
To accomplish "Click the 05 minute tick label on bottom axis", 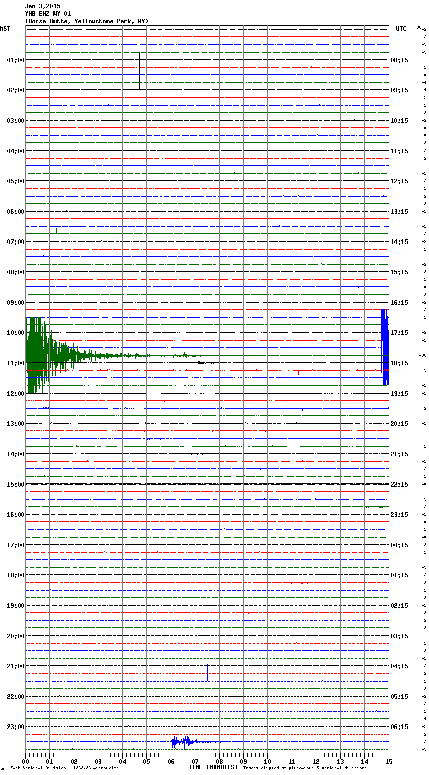I will (x=147, y=761).
